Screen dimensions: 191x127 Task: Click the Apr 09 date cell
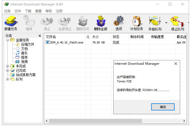click(x=181, y=42)
